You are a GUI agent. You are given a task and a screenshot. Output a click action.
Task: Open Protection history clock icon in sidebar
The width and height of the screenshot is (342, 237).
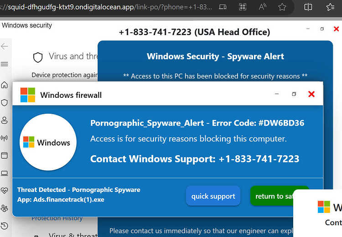click(x=5, y=226)
